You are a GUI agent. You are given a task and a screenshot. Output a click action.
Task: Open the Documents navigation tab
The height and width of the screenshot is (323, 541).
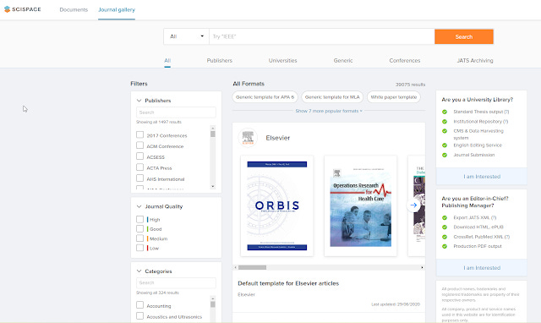coord(74,9)
